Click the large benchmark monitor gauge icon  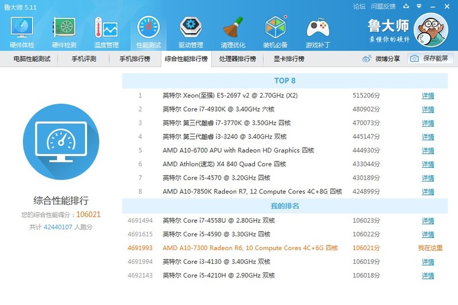click(x=61, y=142)
